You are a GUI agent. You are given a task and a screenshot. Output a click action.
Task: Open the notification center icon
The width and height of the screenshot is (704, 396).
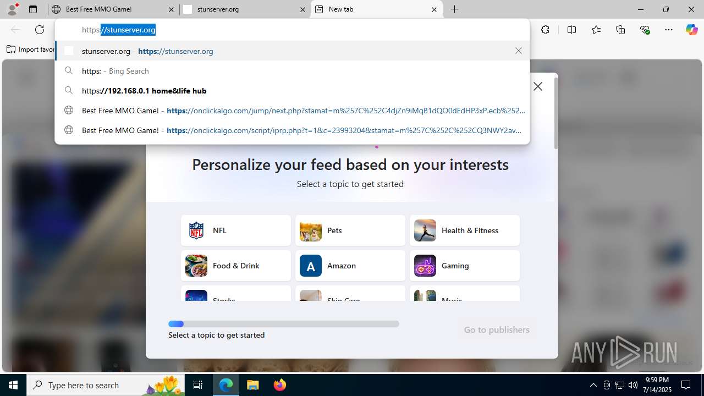(686, 385)
